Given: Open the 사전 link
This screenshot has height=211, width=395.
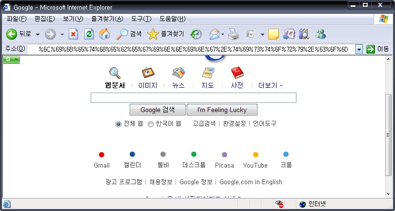Looking at the screenshot, I should coord(237,85).
